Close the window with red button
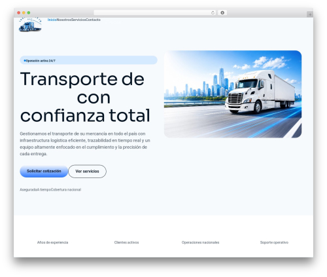This screenshot has height=277, width=327. 19,12
